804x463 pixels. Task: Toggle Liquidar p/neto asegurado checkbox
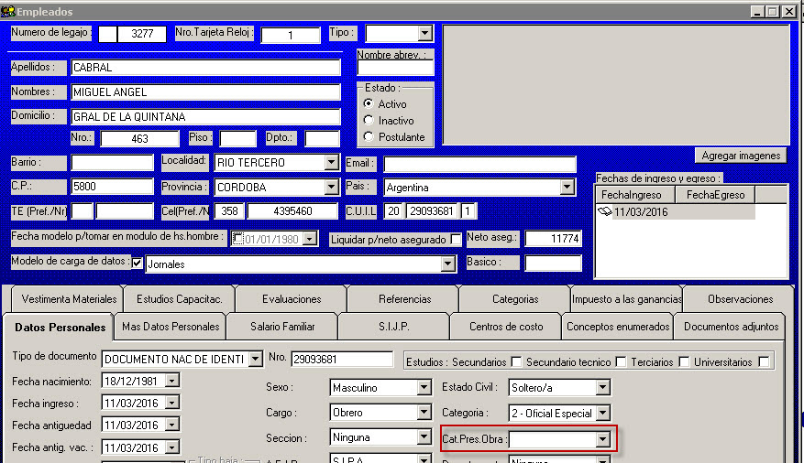click(x=456, y=239)
